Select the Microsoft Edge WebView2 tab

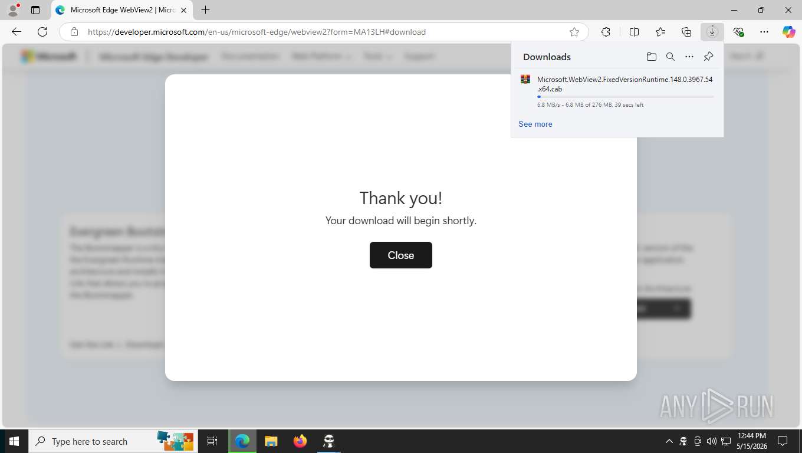[x=122, y=10]
